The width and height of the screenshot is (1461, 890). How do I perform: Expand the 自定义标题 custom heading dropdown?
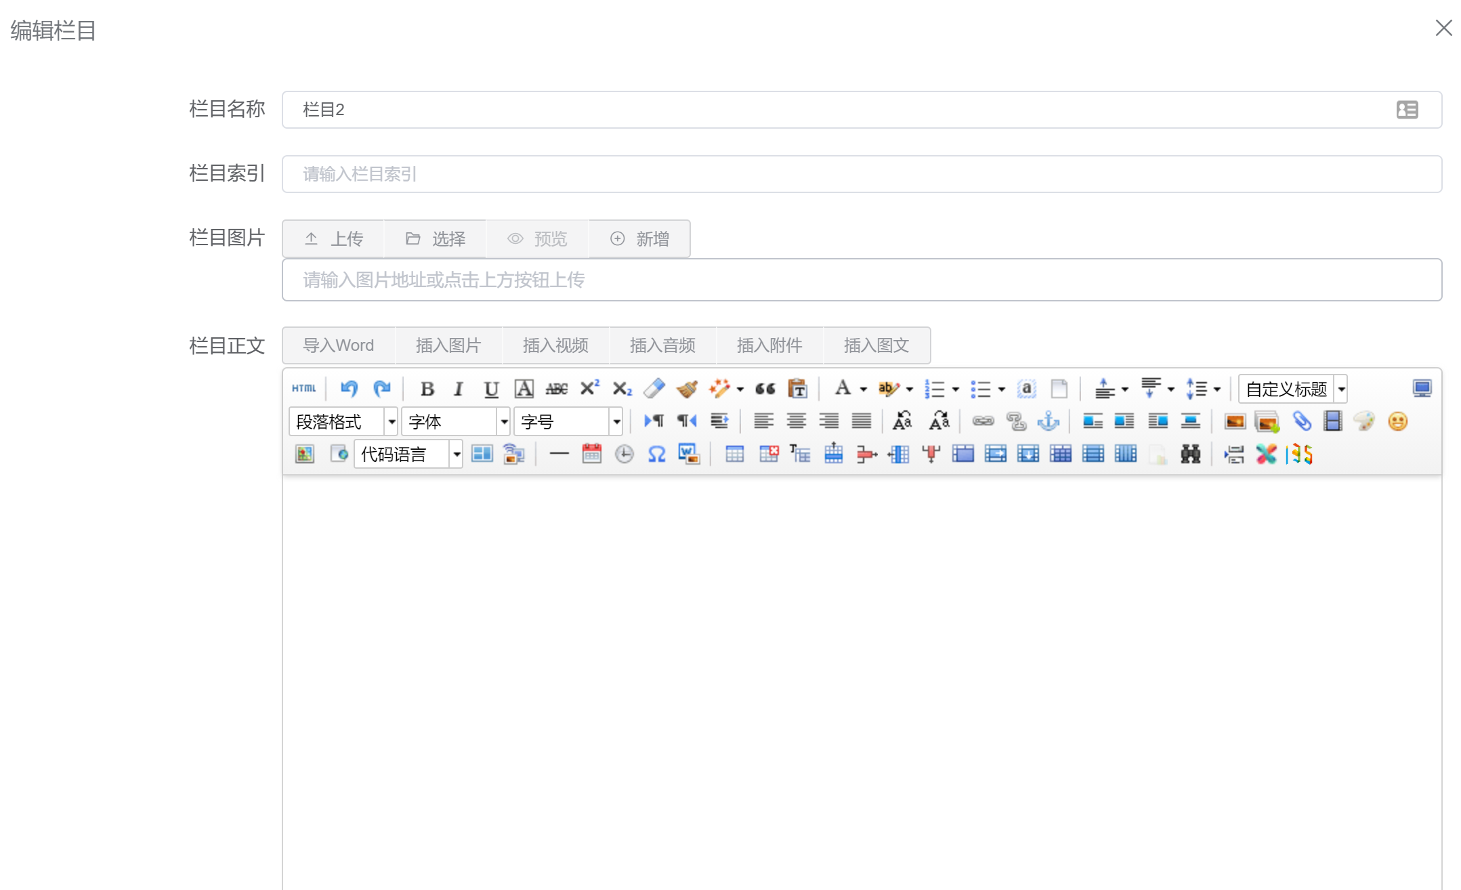1341,389
